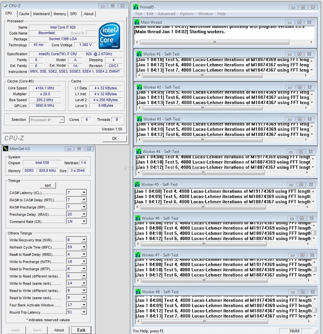Click the Worker #5 Self-Test window icon
The width and height of the screenshot is (323, 334).
137,184
